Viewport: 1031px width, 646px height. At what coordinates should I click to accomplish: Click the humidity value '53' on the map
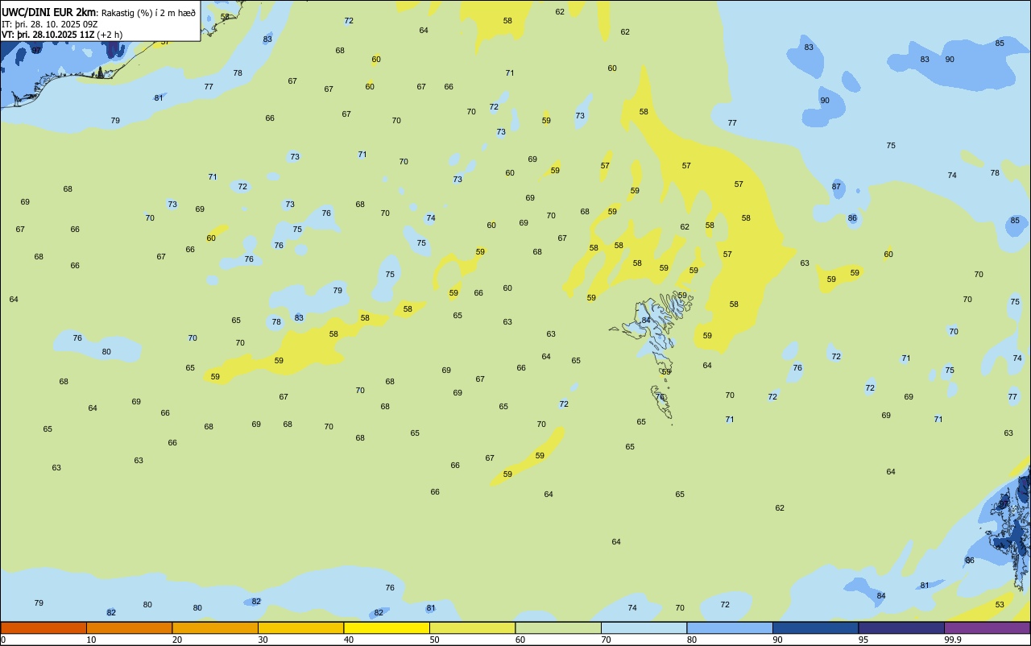tap(1000, 604)
